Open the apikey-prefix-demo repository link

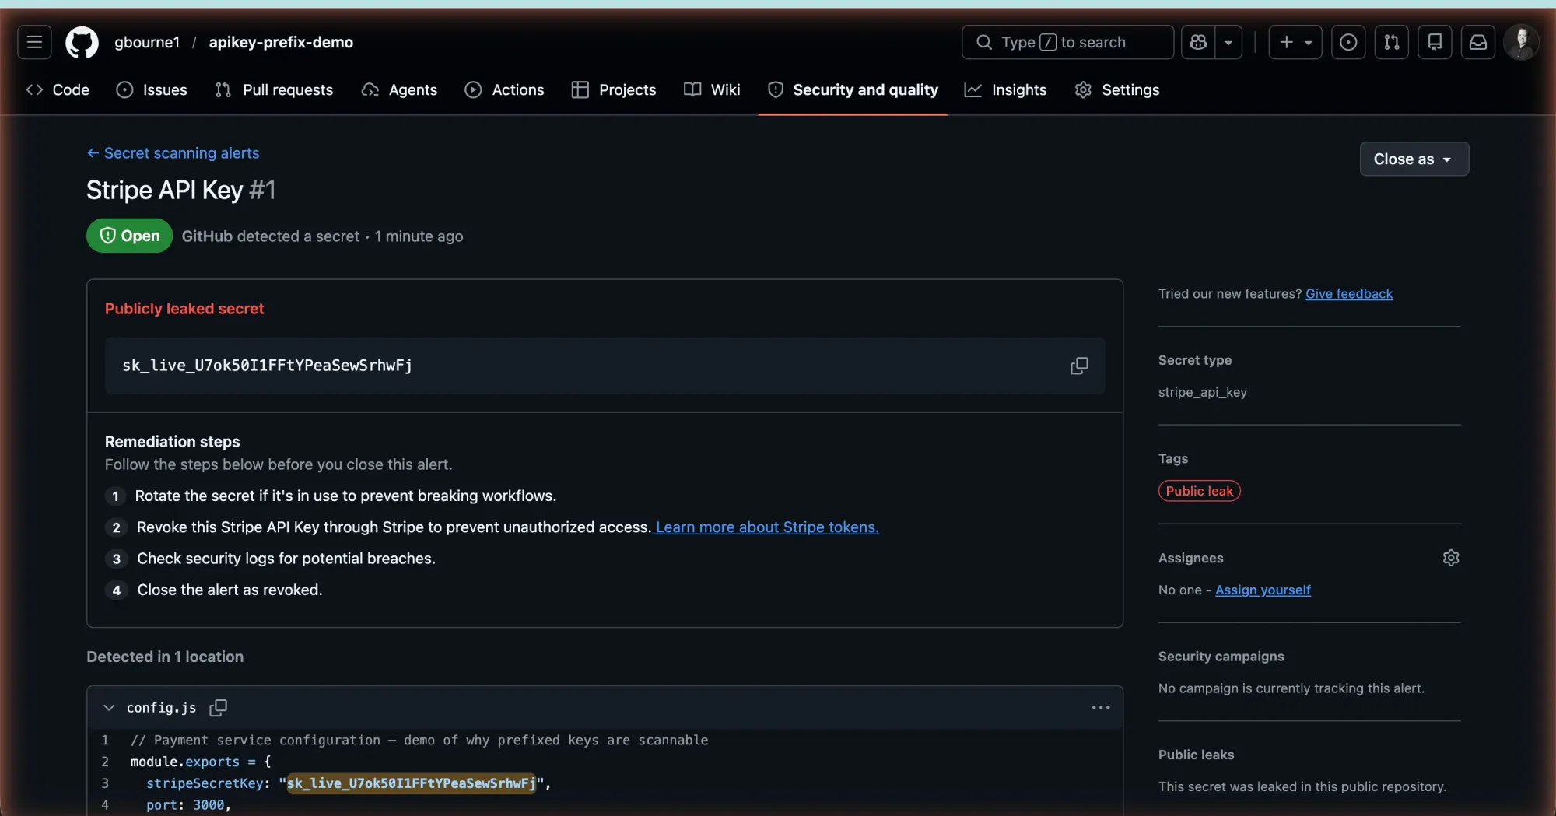(281, 42)
